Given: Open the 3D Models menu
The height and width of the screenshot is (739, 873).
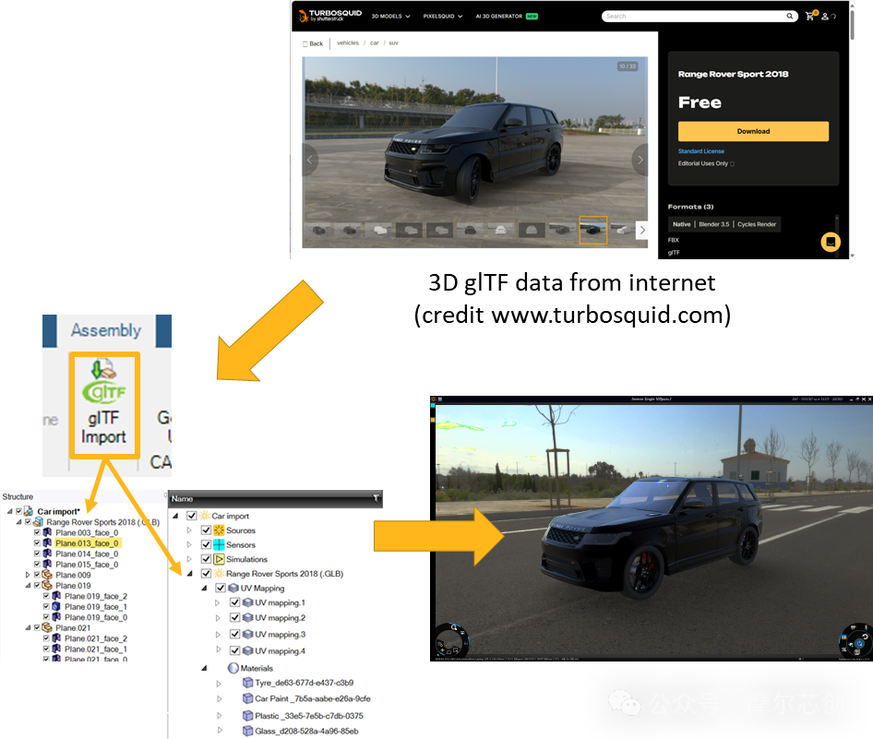Looking at the screenshot, I should point(390,16).
